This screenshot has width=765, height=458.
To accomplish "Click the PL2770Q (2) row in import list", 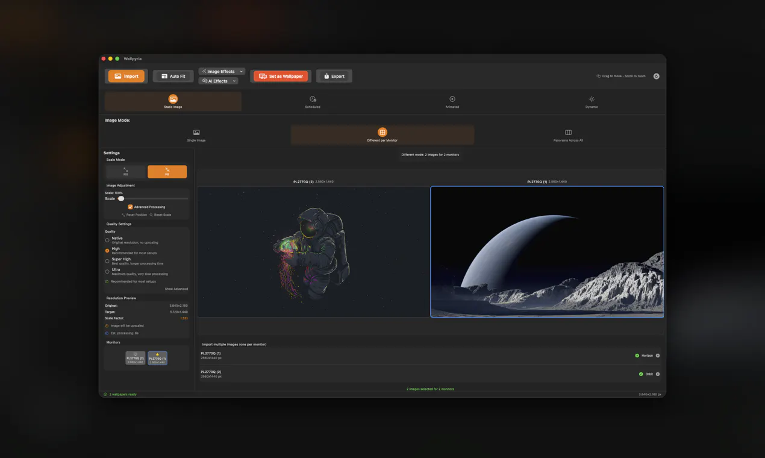I will [430, 374].
